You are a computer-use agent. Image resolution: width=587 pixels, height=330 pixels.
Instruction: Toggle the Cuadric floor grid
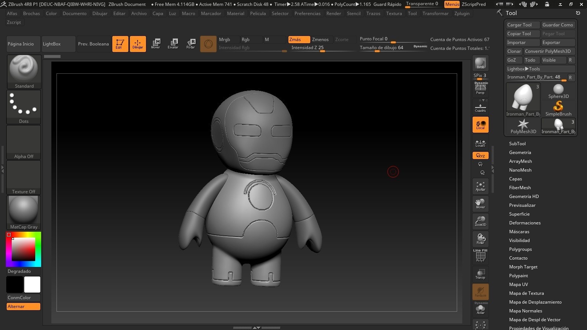pyautogui.click(x=480, y=107)
